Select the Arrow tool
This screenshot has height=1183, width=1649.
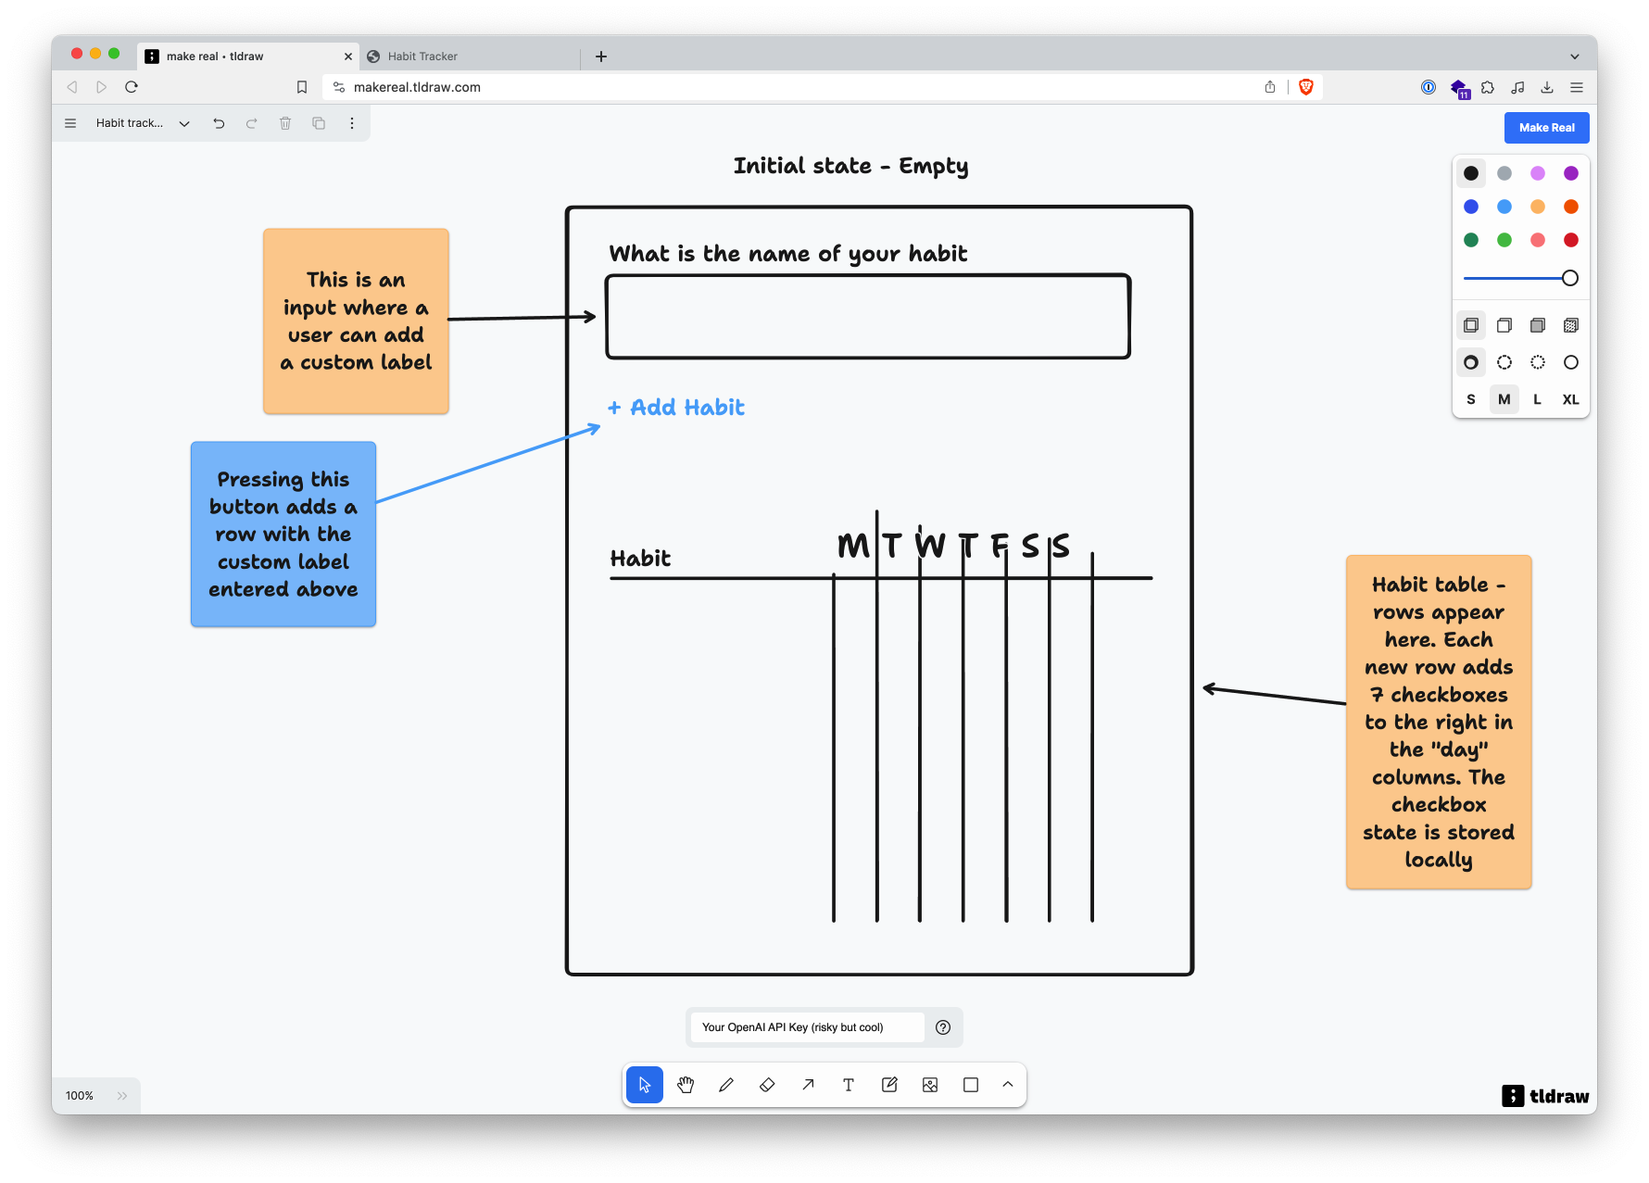[x=808, y=1084]
